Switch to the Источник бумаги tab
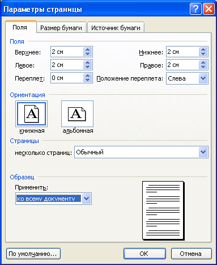Screen dimensions: 217x265 tap(116, 28)
